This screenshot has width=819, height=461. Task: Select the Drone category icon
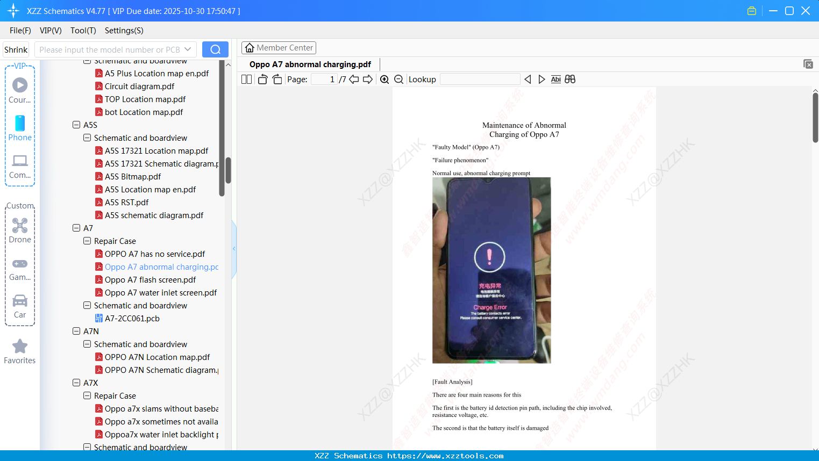(x=19, y=226)
